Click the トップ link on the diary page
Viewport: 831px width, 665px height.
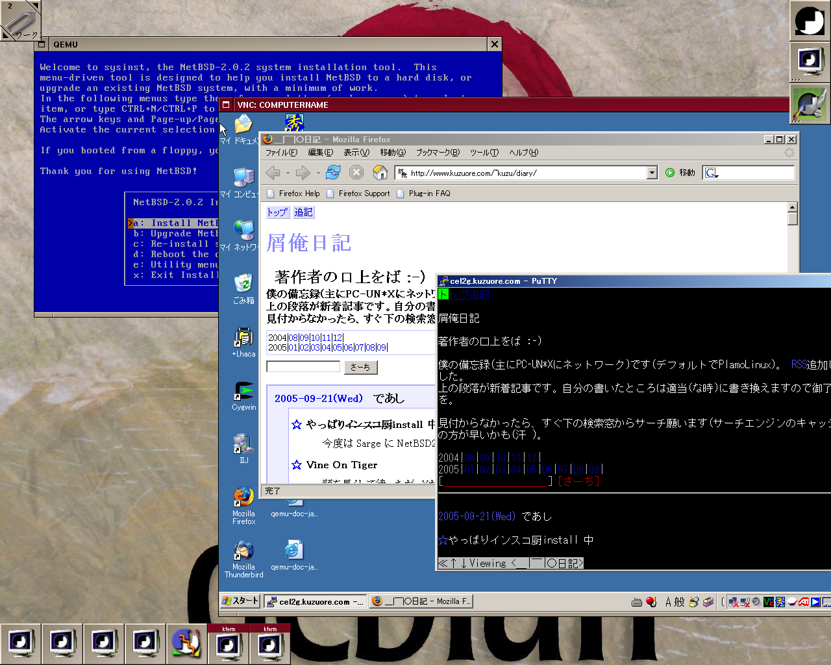point(277,212)
